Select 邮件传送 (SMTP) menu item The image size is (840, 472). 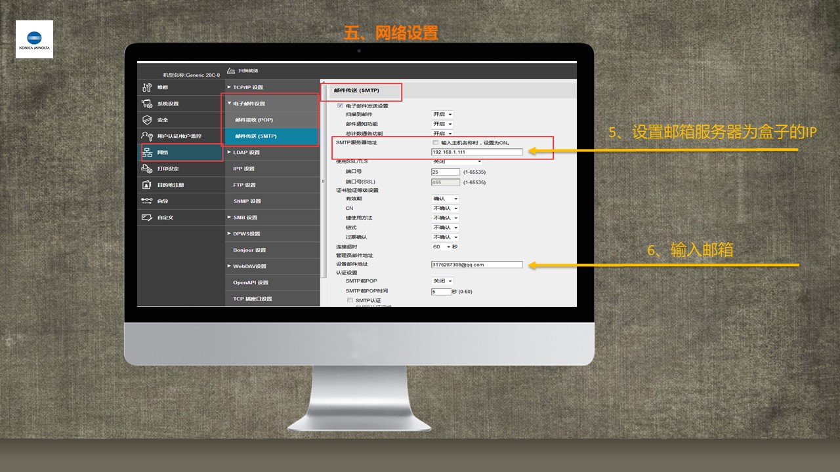click(x=256, y=136)
